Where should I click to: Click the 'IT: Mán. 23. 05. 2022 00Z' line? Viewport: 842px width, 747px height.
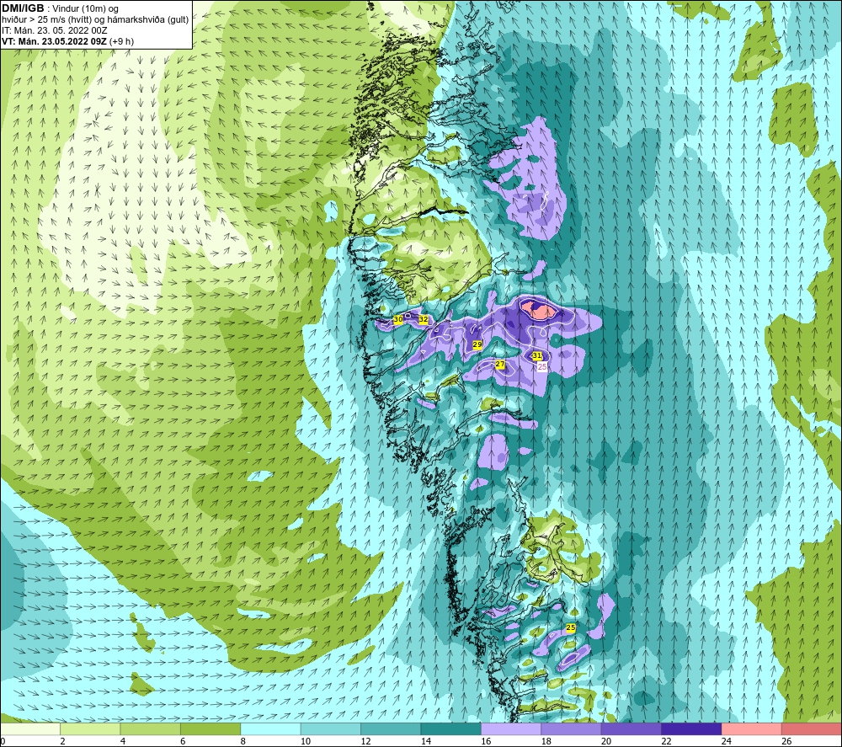(54, 30)
